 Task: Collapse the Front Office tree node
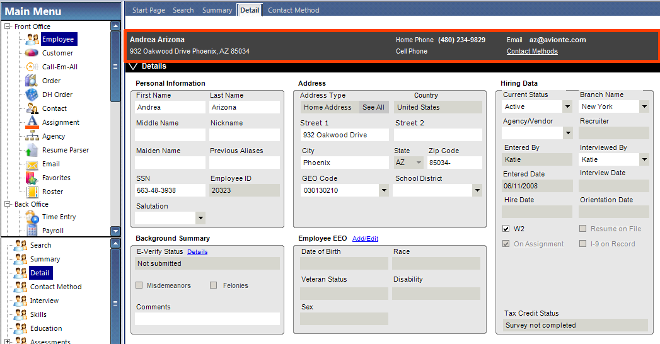(7, 26)
